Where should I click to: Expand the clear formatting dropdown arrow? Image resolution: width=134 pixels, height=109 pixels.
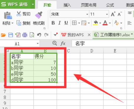(x=121, y=23)
